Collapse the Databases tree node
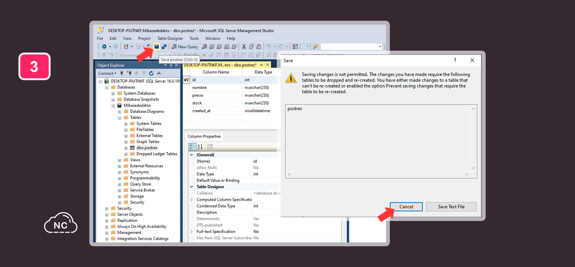The image size is (575, 267). tap(107, 87)
